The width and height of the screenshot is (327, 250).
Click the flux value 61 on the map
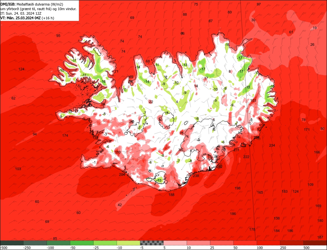click(291, 32)
